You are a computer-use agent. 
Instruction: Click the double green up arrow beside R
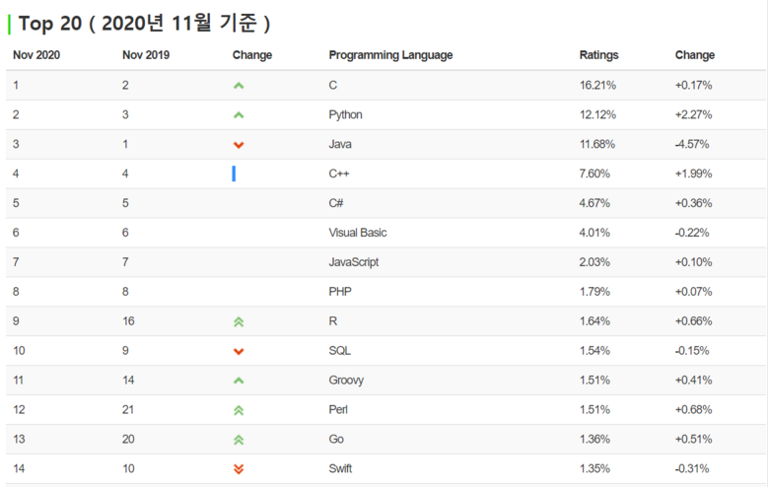(239, 322)
